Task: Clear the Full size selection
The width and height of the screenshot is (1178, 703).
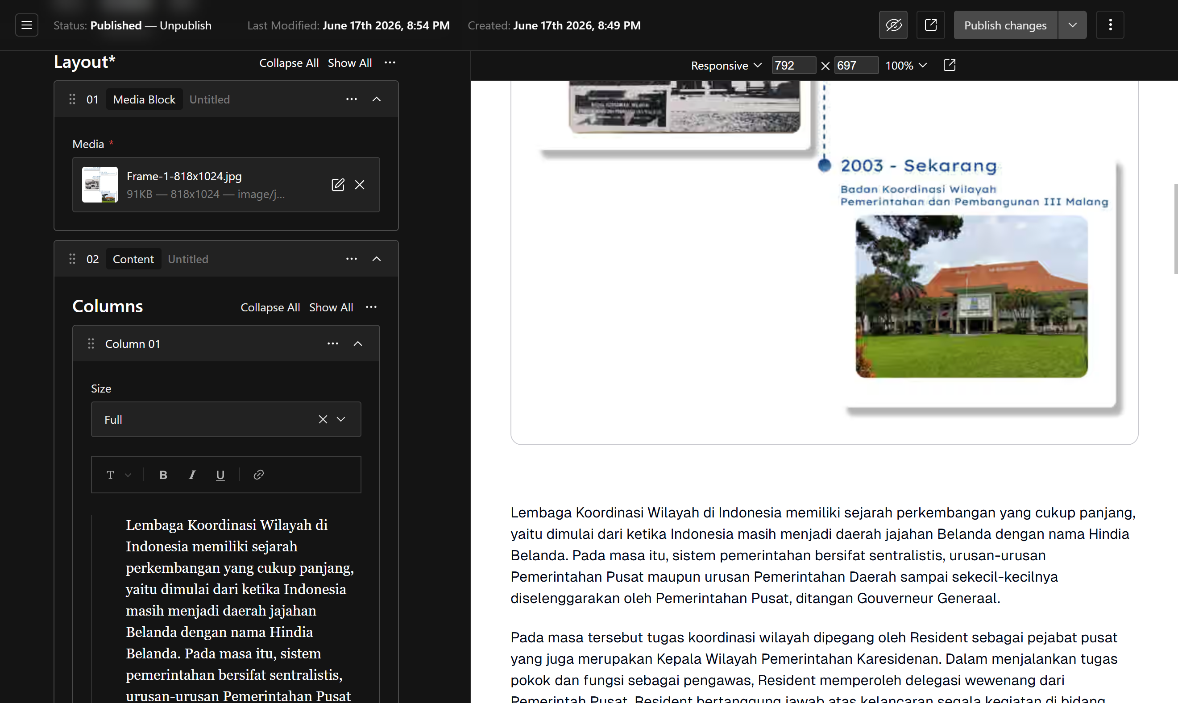Action: pos(323,419)
